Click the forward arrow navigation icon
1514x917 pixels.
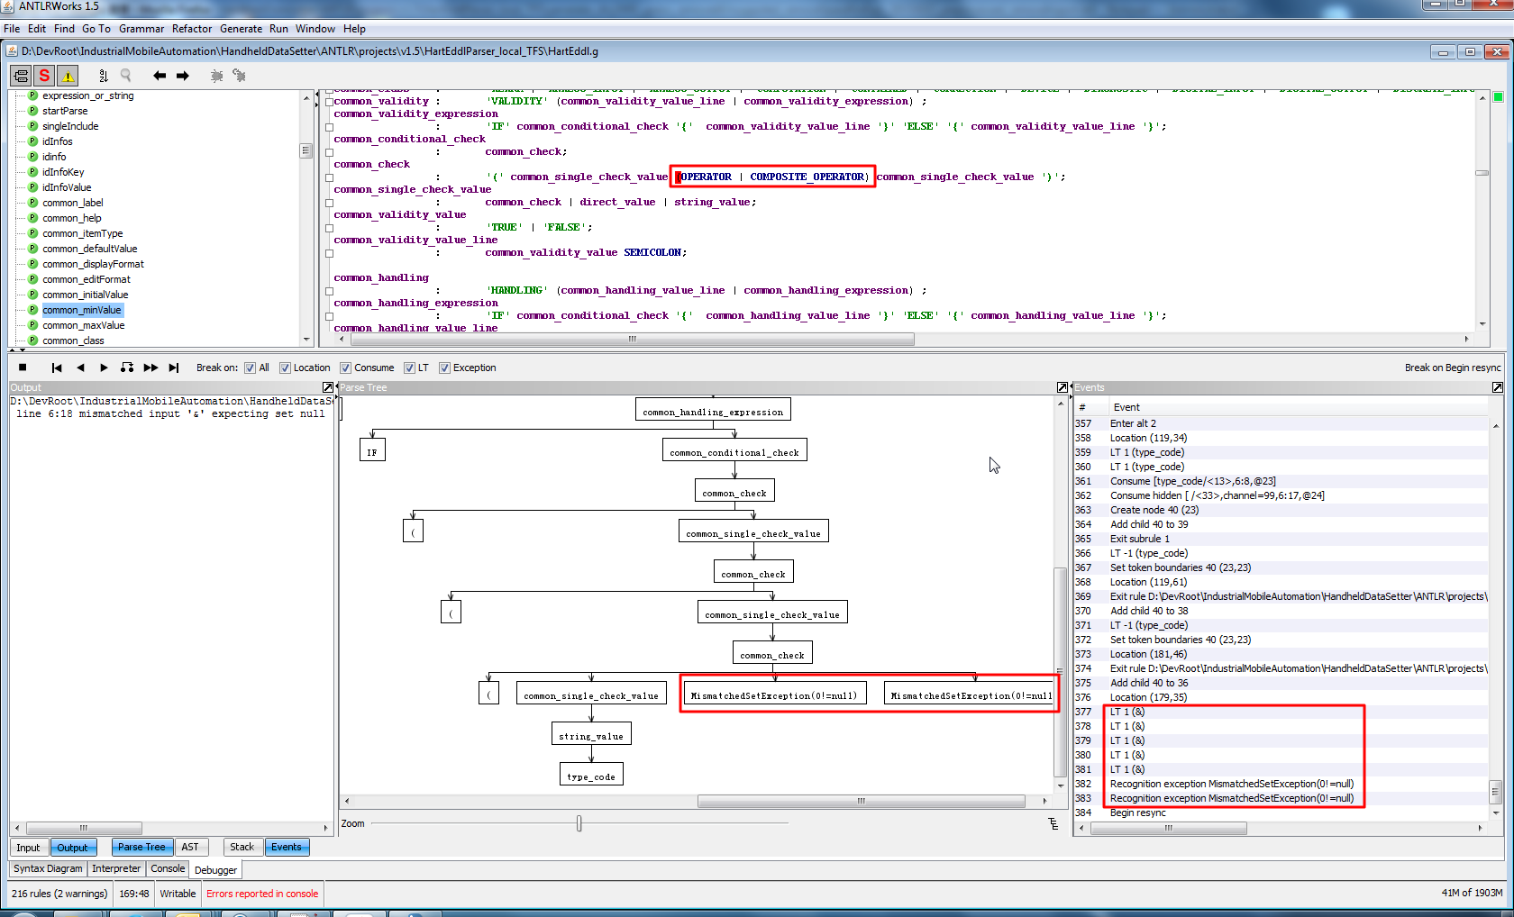point(183,76)
